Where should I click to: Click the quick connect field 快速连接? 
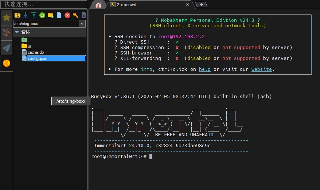coord(44,4)
